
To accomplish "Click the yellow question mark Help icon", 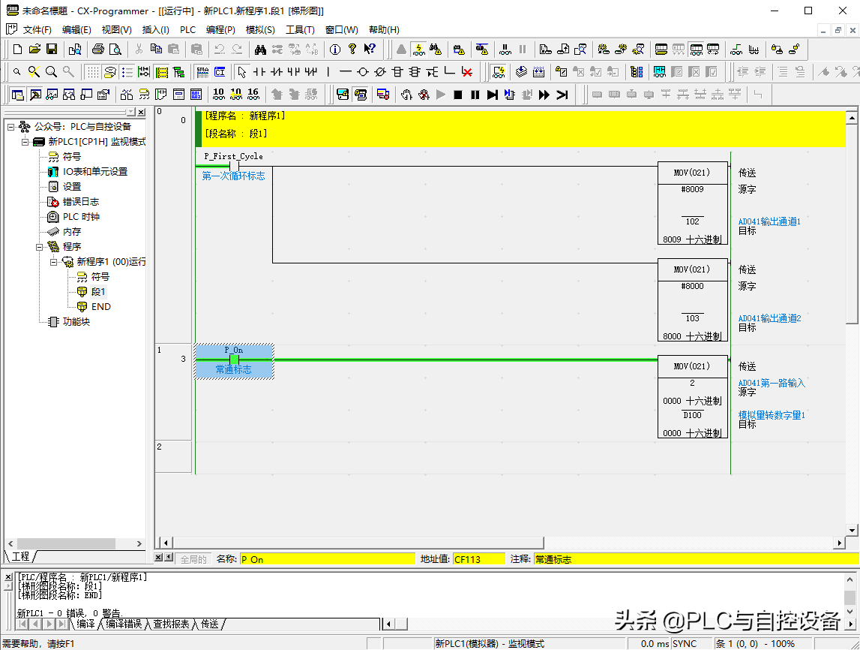I will coord(352,50).
